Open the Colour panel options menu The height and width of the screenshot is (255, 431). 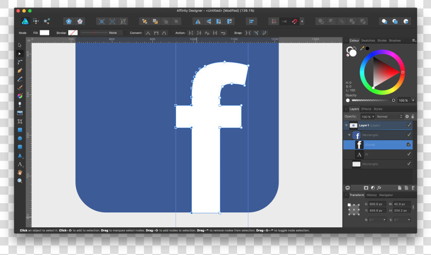pos(414,41)
